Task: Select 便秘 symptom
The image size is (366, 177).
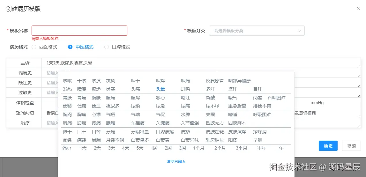Action: tap(67, 106)
